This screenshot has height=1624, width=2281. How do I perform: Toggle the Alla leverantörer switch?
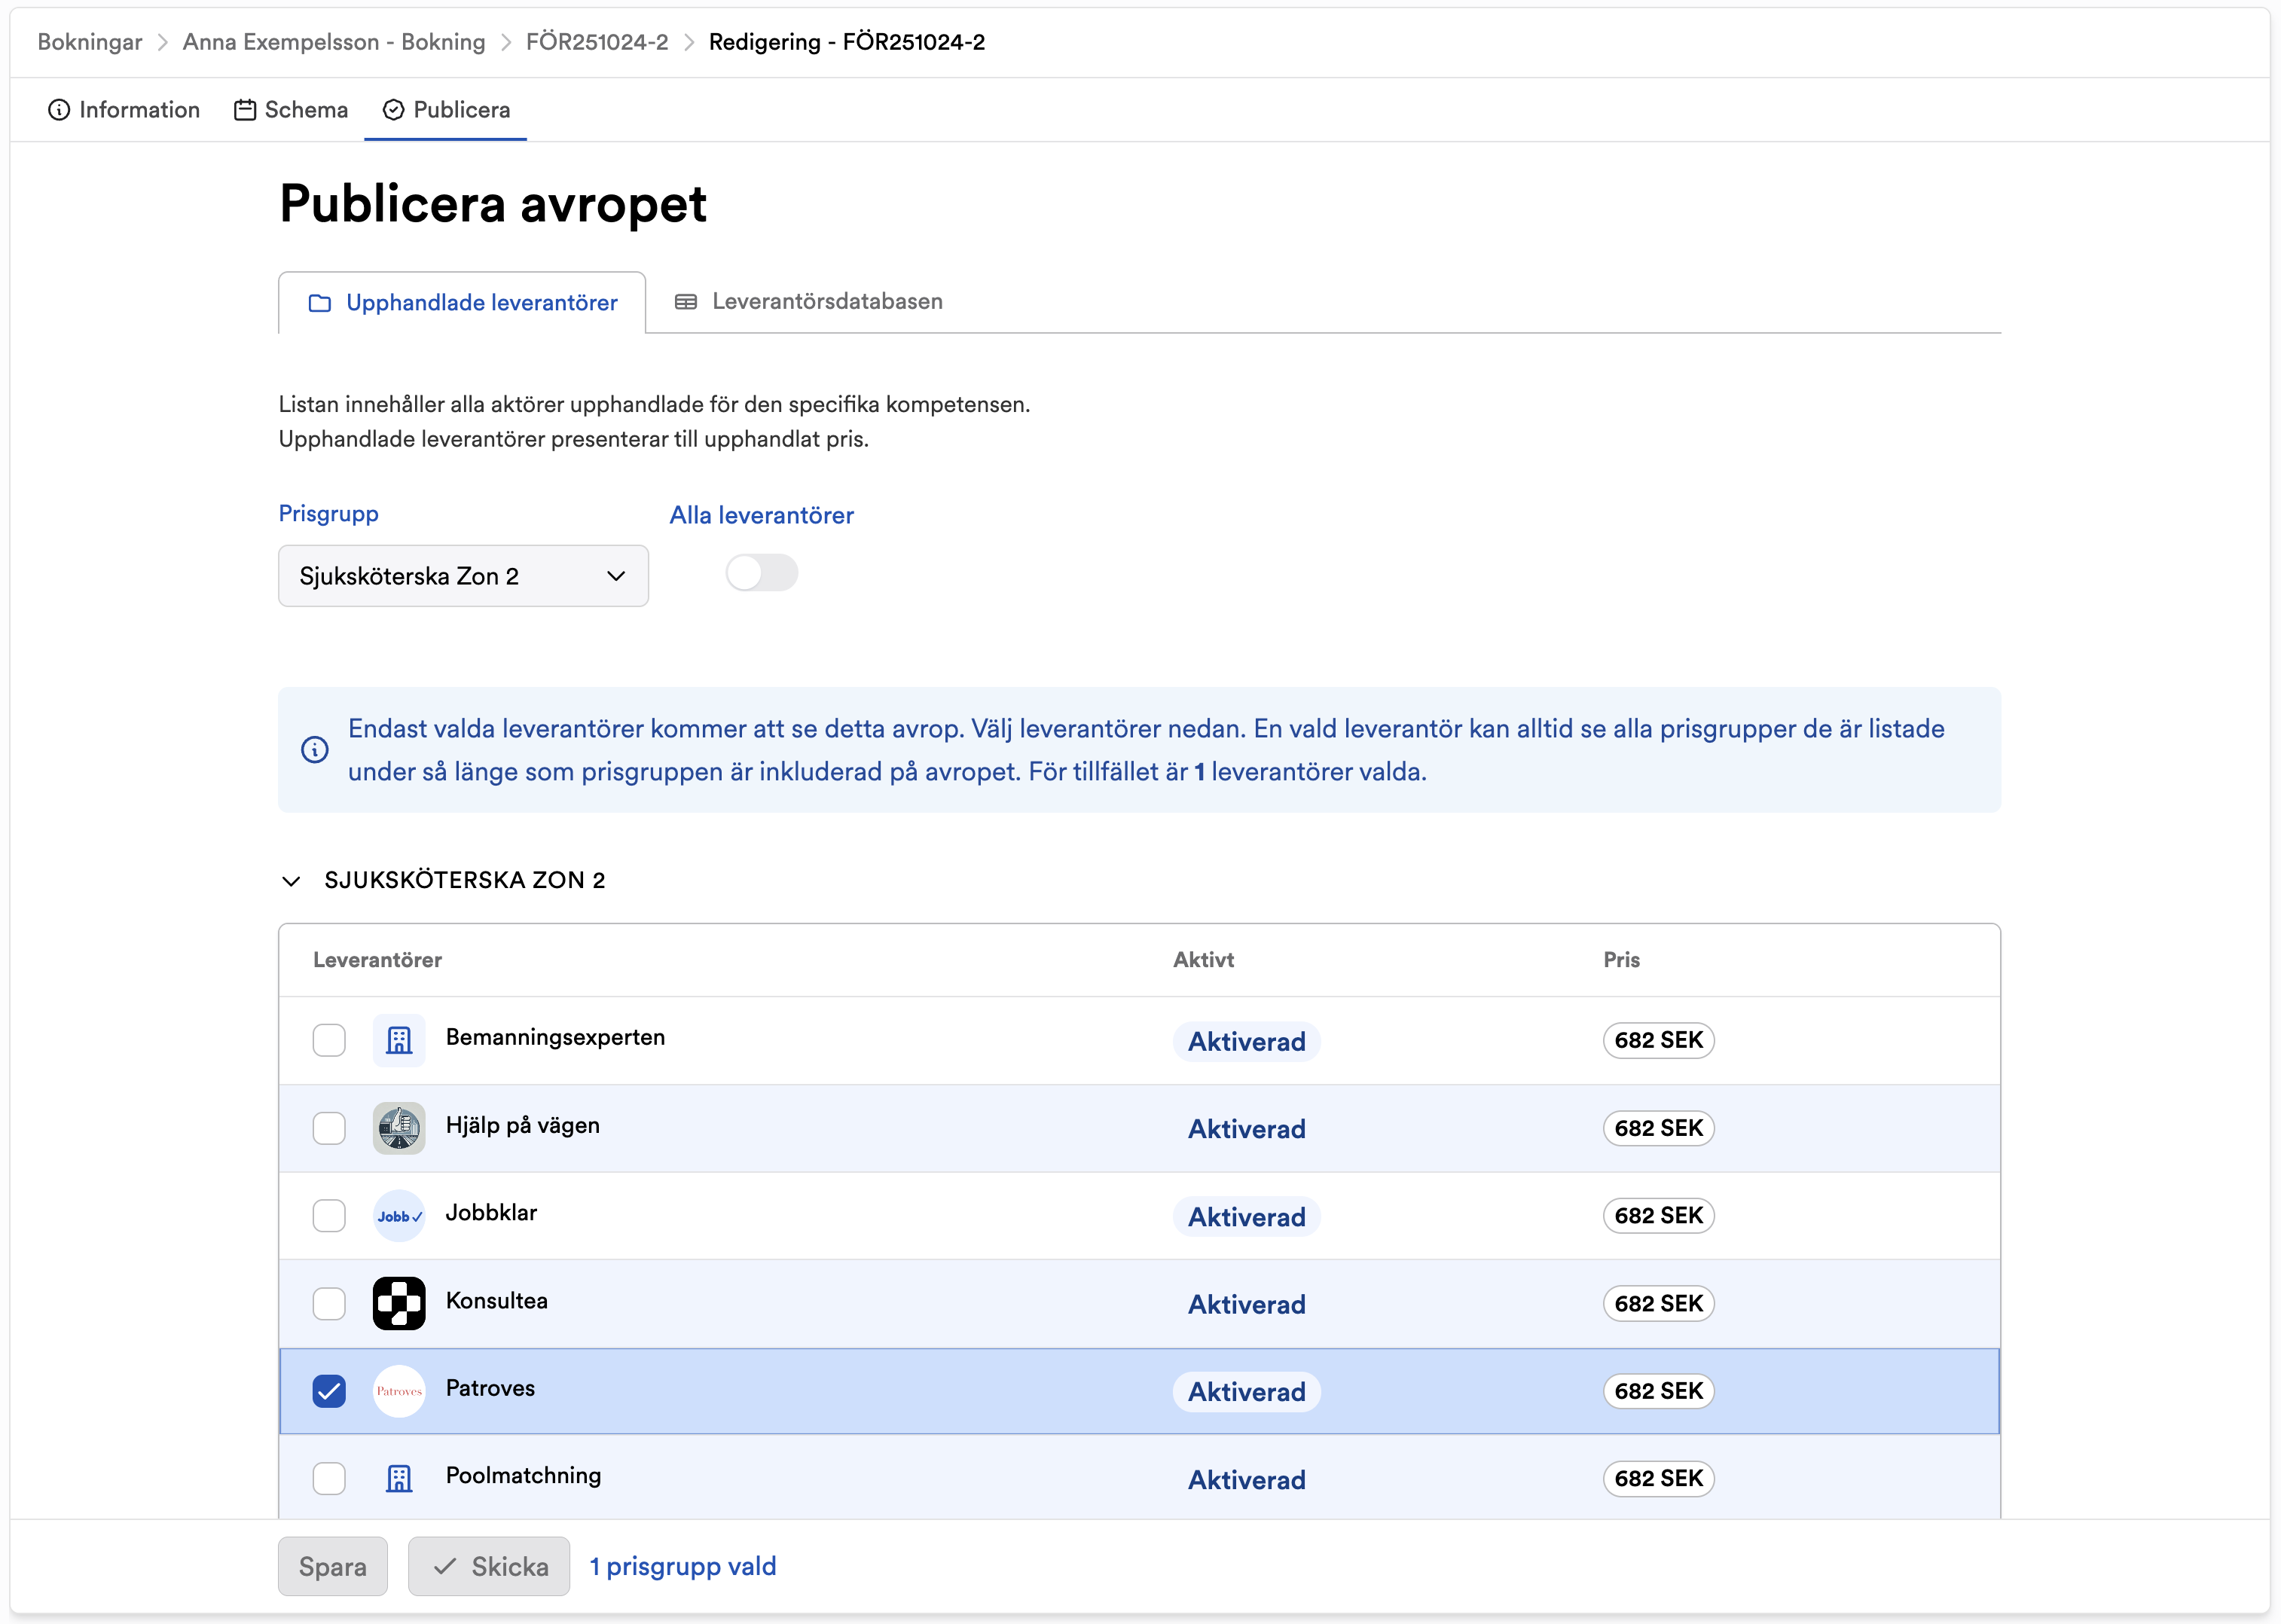pyautogui.click(x=762, y=573)
